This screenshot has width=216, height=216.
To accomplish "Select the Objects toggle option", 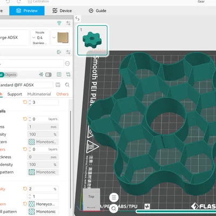I will point(11,75).
